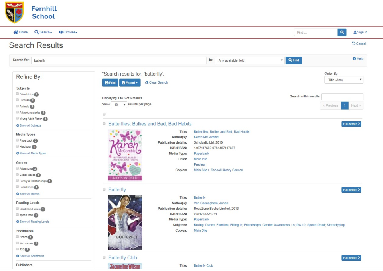Open the 'Any available field' dropdown
The image size is (383, 271).
249,60
